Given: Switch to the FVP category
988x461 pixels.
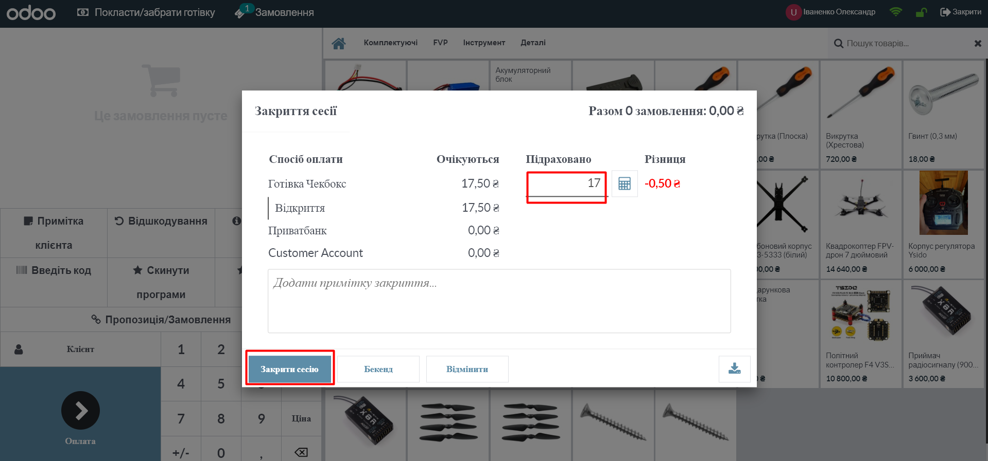Looking at the screenshot, I should click(x=440, y=43).
